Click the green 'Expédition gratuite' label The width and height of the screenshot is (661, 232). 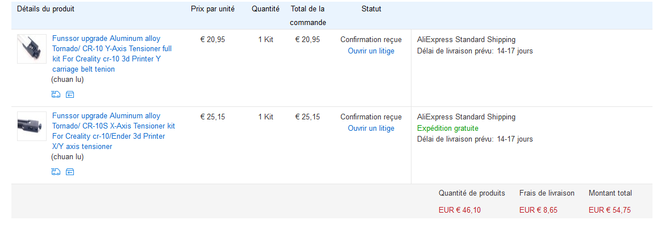448,129
